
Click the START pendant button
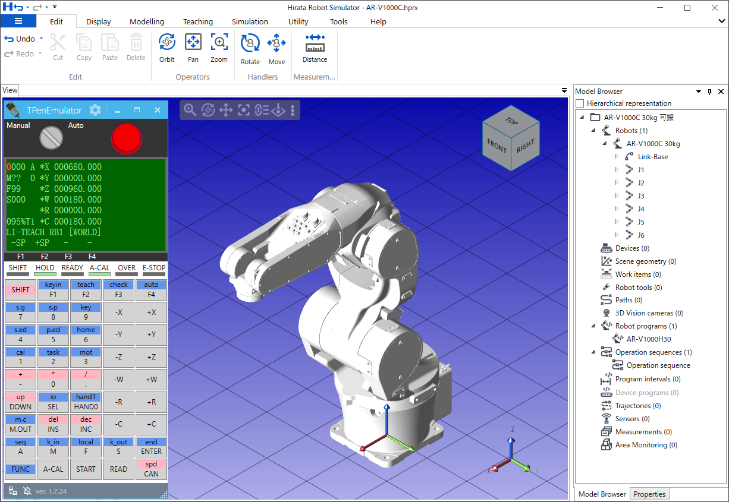[x=86, y=469]
